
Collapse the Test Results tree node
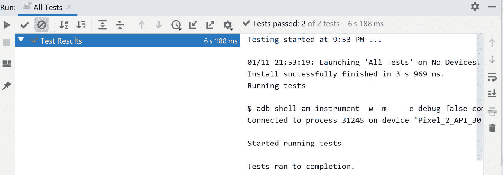21,40
